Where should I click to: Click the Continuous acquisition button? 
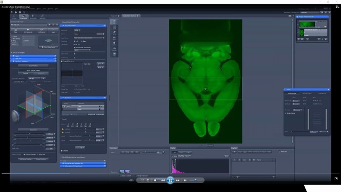[x=42, y=31]
